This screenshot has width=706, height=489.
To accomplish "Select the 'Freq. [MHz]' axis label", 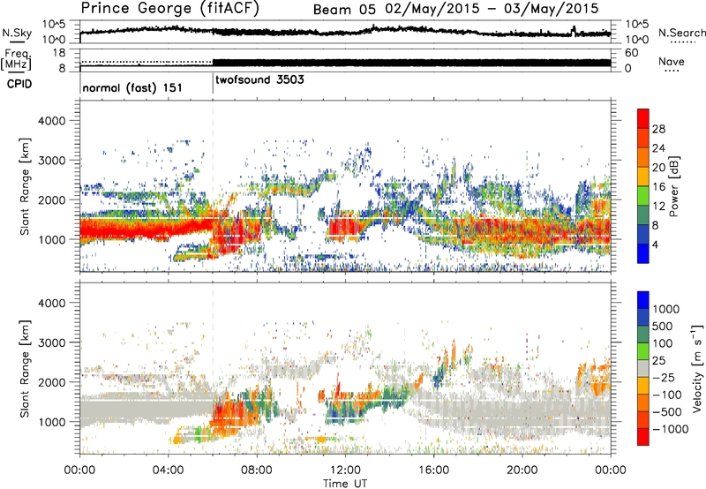I will (17, 59).
